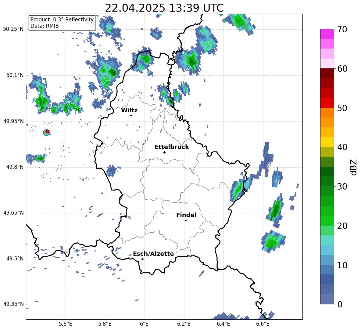
Task: Click the 5.6°E longitude label
Action: [x=66, y=324]
